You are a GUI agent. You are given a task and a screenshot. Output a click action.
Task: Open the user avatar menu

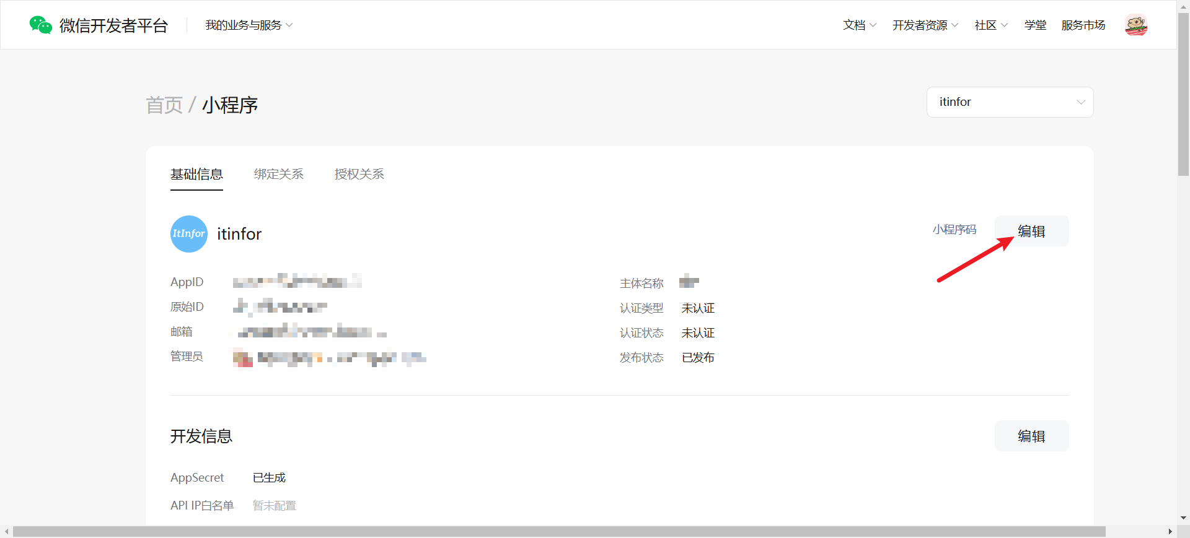point(1136,25)
